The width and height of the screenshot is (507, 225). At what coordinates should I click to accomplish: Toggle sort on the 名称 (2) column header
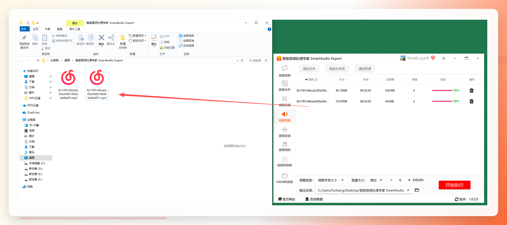pos(311,80)
